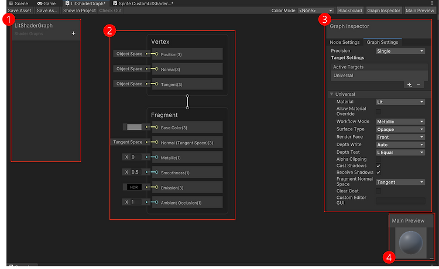The image size is (439, 269).
Task: Click the Tangent Space label beside Normal
Action: tap(128, 142)
